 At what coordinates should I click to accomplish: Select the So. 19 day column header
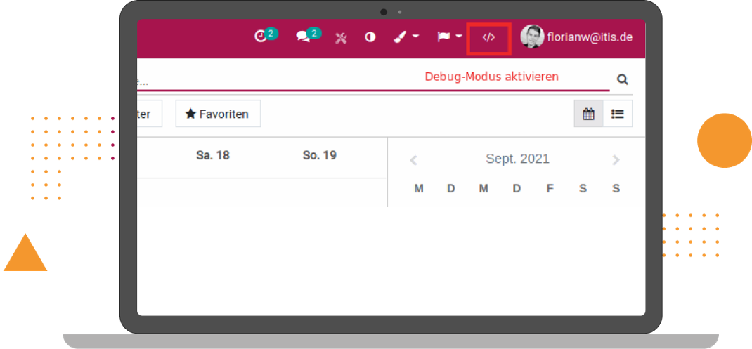(319, 155)
